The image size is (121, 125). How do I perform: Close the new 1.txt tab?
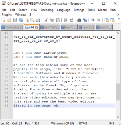(x=58, y=27)
